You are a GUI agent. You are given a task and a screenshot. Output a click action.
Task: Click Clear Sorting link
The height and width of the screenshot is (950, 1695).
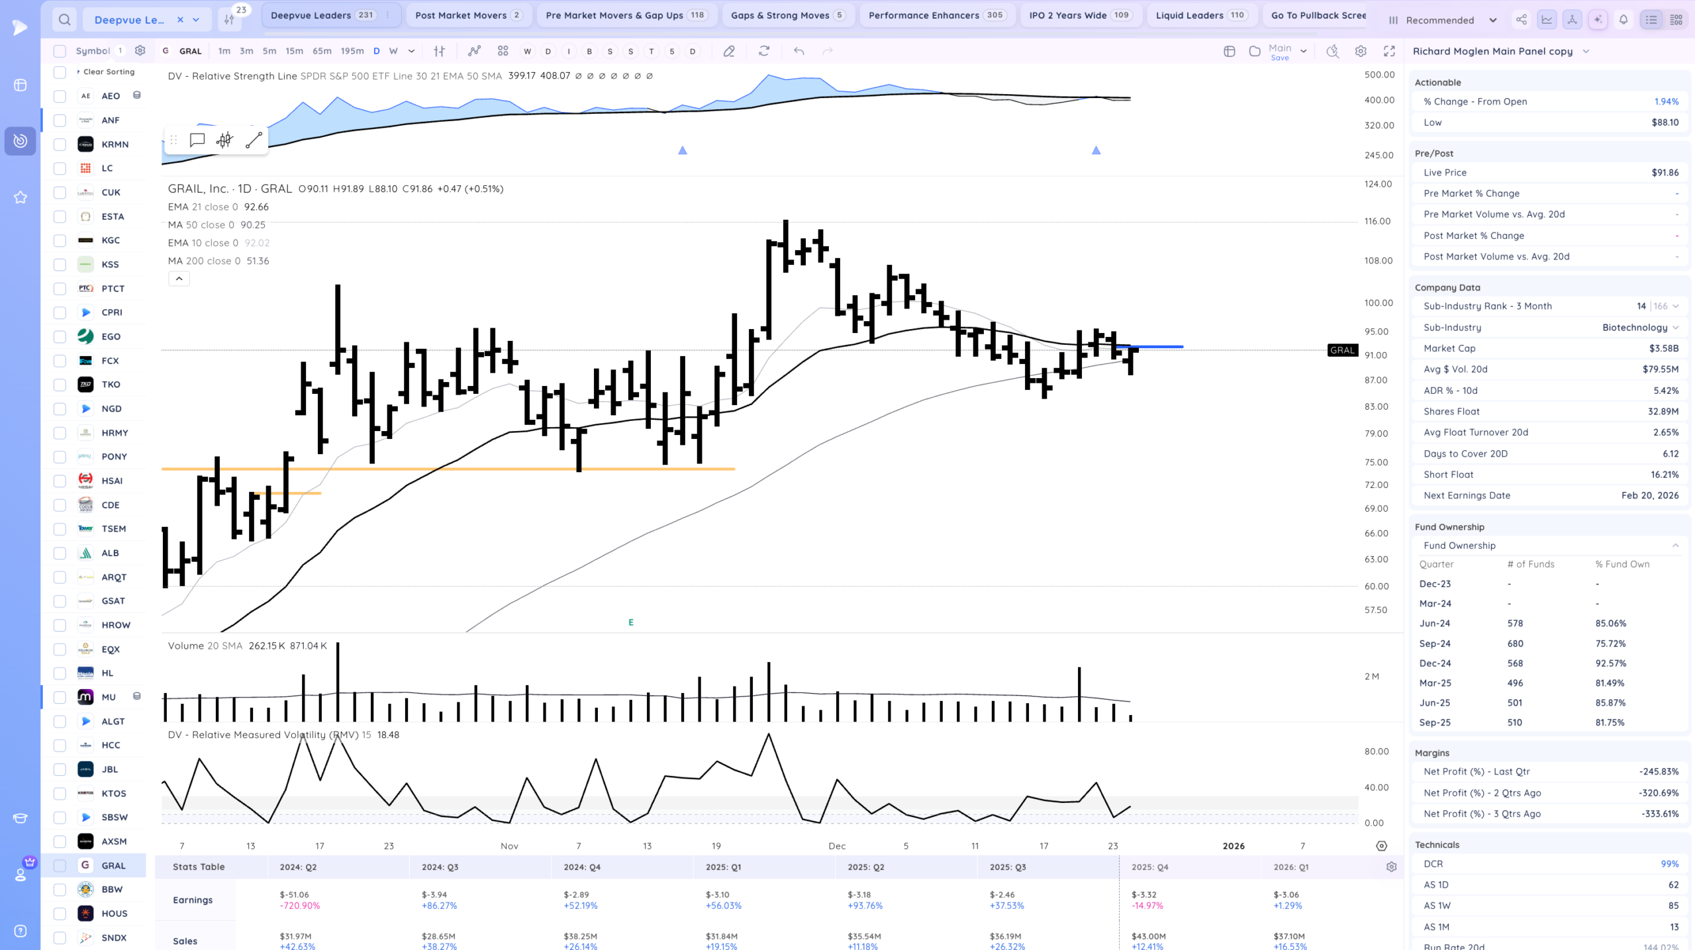pyautogui.click(x=109, y=71)
